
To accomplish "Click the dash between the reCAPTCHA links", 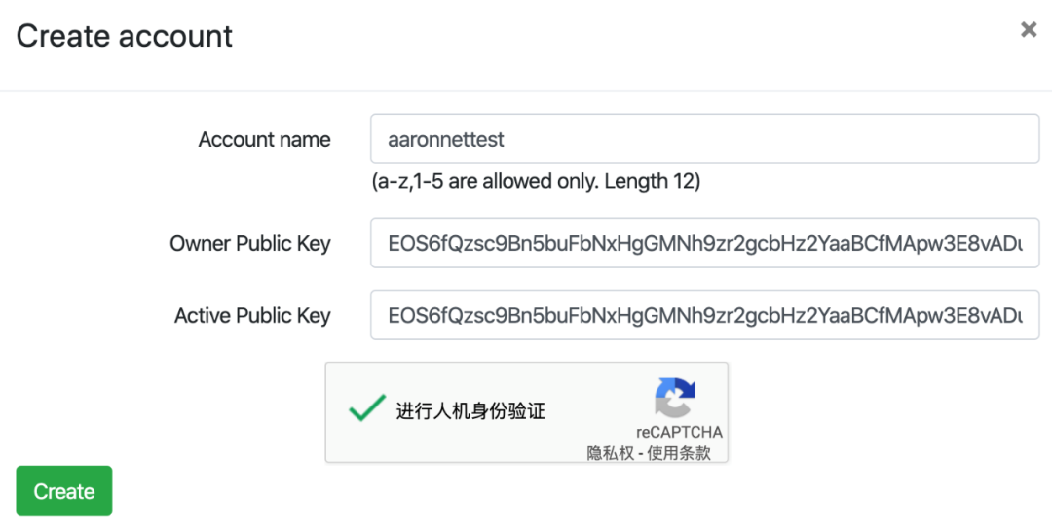I will (x=640, y=453).
